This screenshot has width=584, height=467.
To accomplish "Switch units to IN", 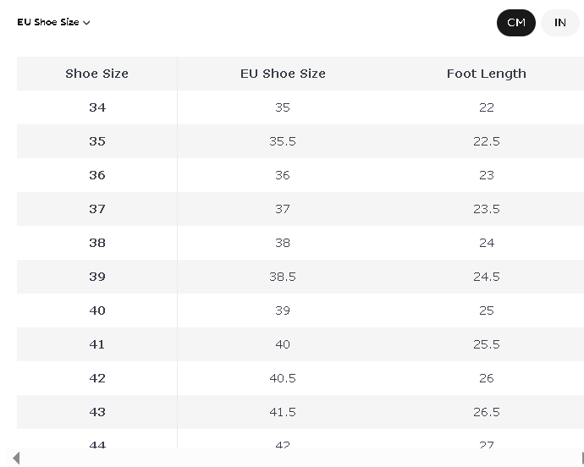I will (x=560, y=23).
